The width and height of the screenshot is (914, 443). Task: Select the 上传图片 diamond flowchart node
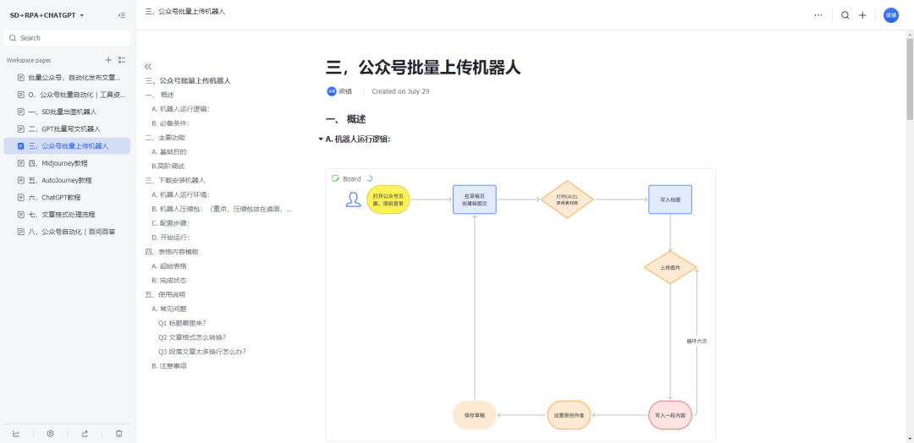(x=670, y=268)
